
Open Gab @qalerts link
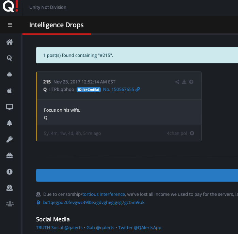click(100, 228)
